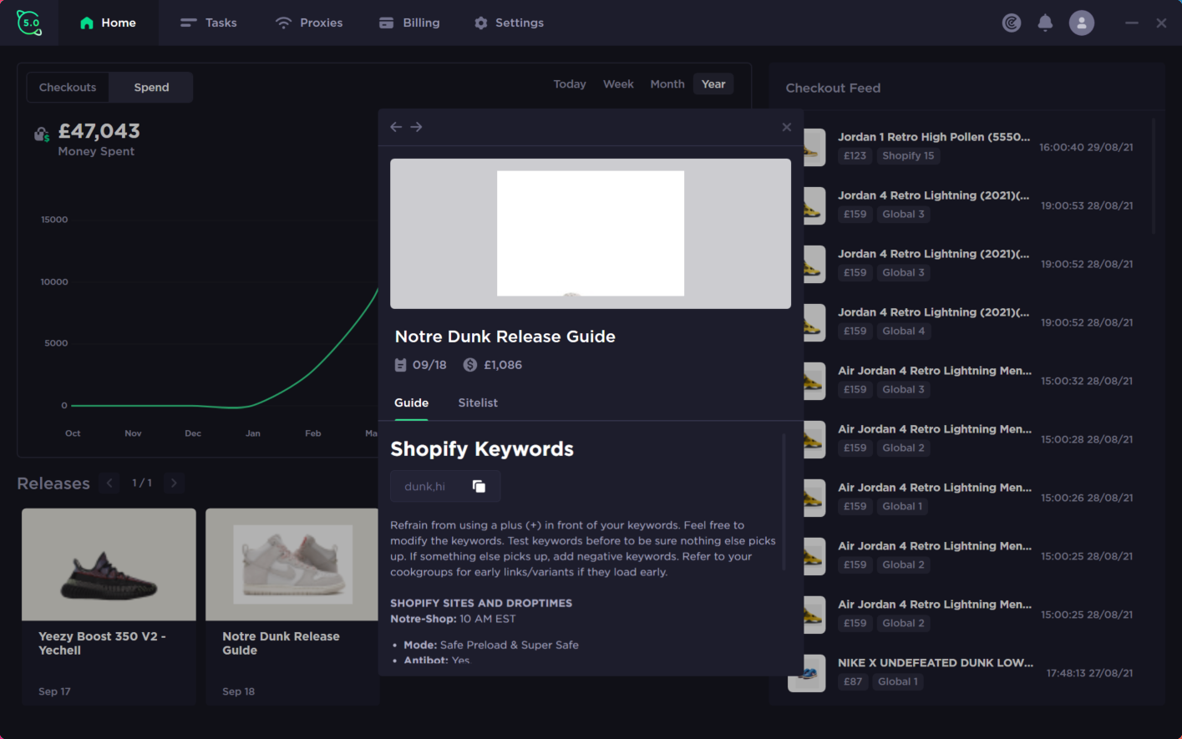Click the £123 price tag
This screenshot has height=739, width=1182.
tap(855, 156)
